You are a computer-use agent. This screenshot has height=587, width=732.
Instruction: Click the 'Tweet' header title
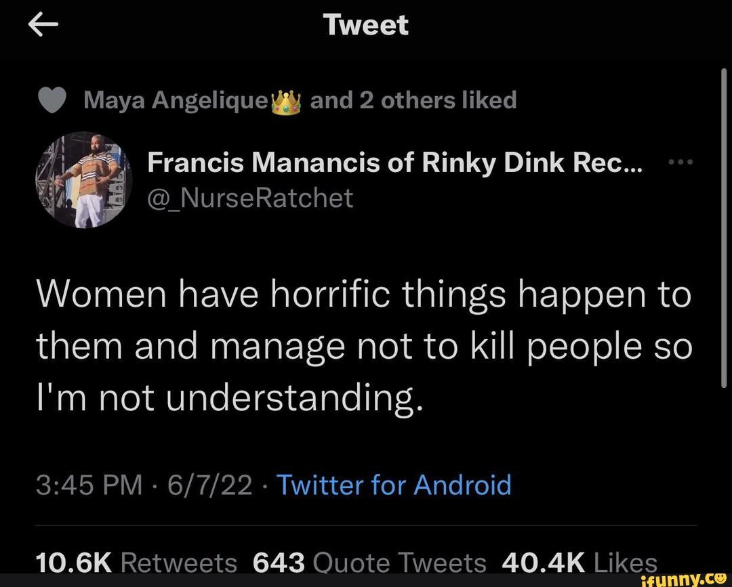(x=366, y=25)
